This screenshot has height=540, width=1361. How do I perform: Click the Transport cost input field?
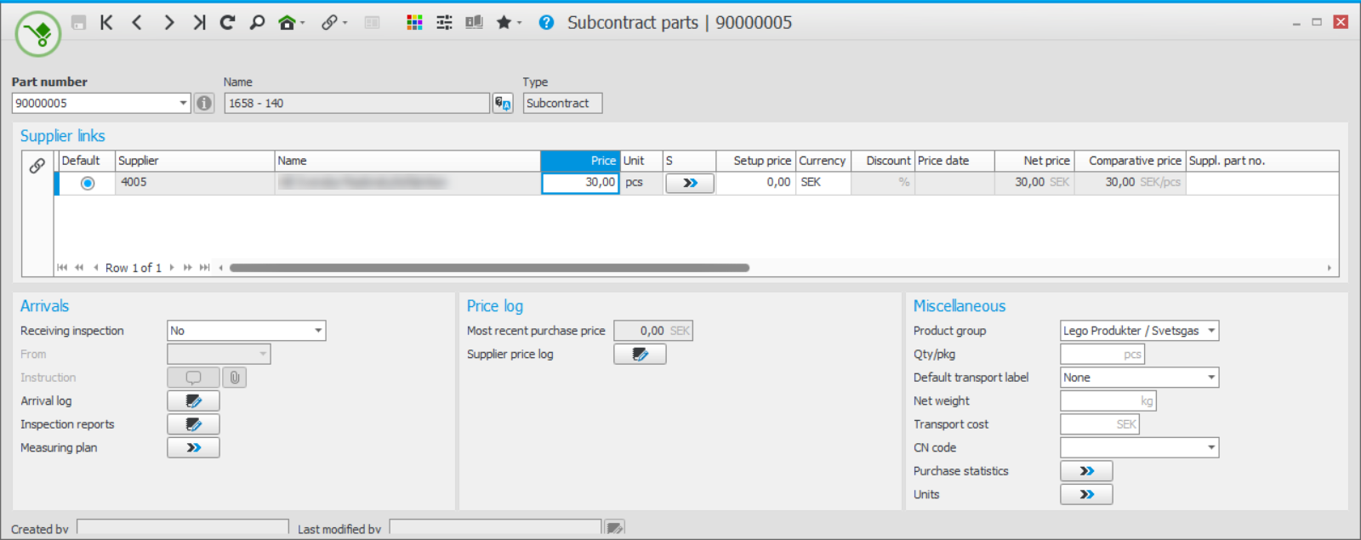[x=1100, y=424]
